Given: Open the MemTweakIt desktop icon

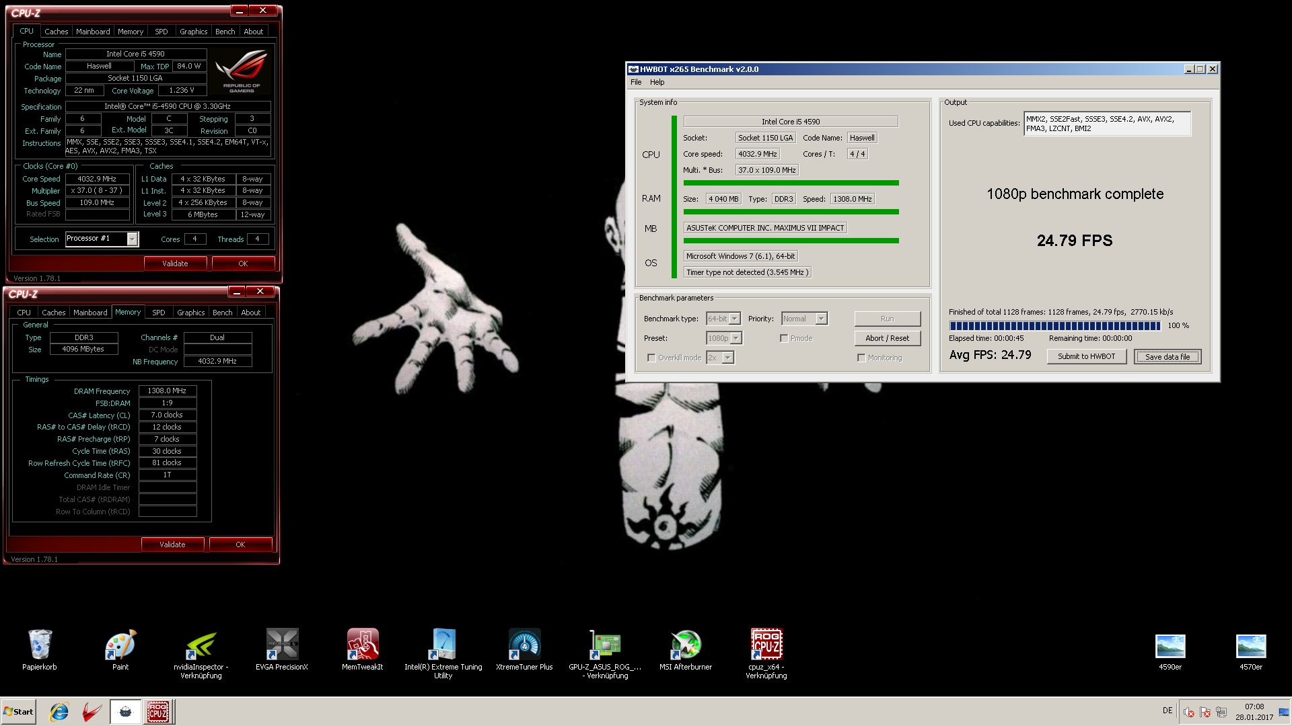Looking at the screenshot, I should pyautogui.click(x=363, y=649).
